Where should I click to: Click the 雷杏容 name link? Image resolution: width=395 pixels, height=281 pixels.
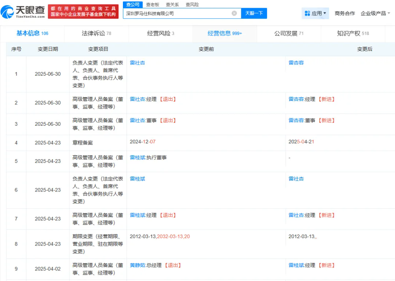[x=296, y=62]
